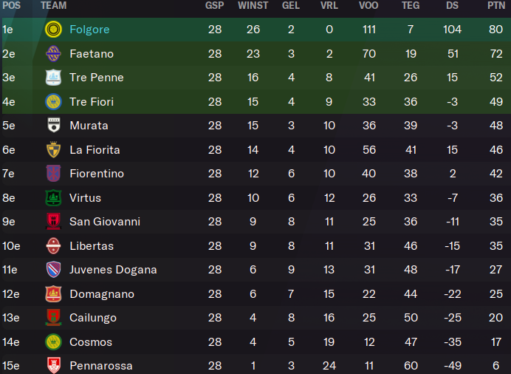Select the Cailungo 13e table row

click(255, 318)
